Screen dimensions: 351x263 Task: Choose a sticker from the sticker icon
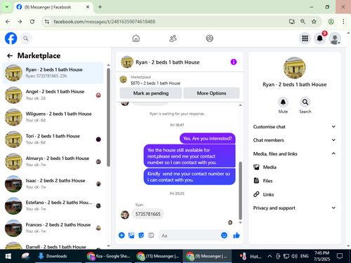(x=141, y=235)
